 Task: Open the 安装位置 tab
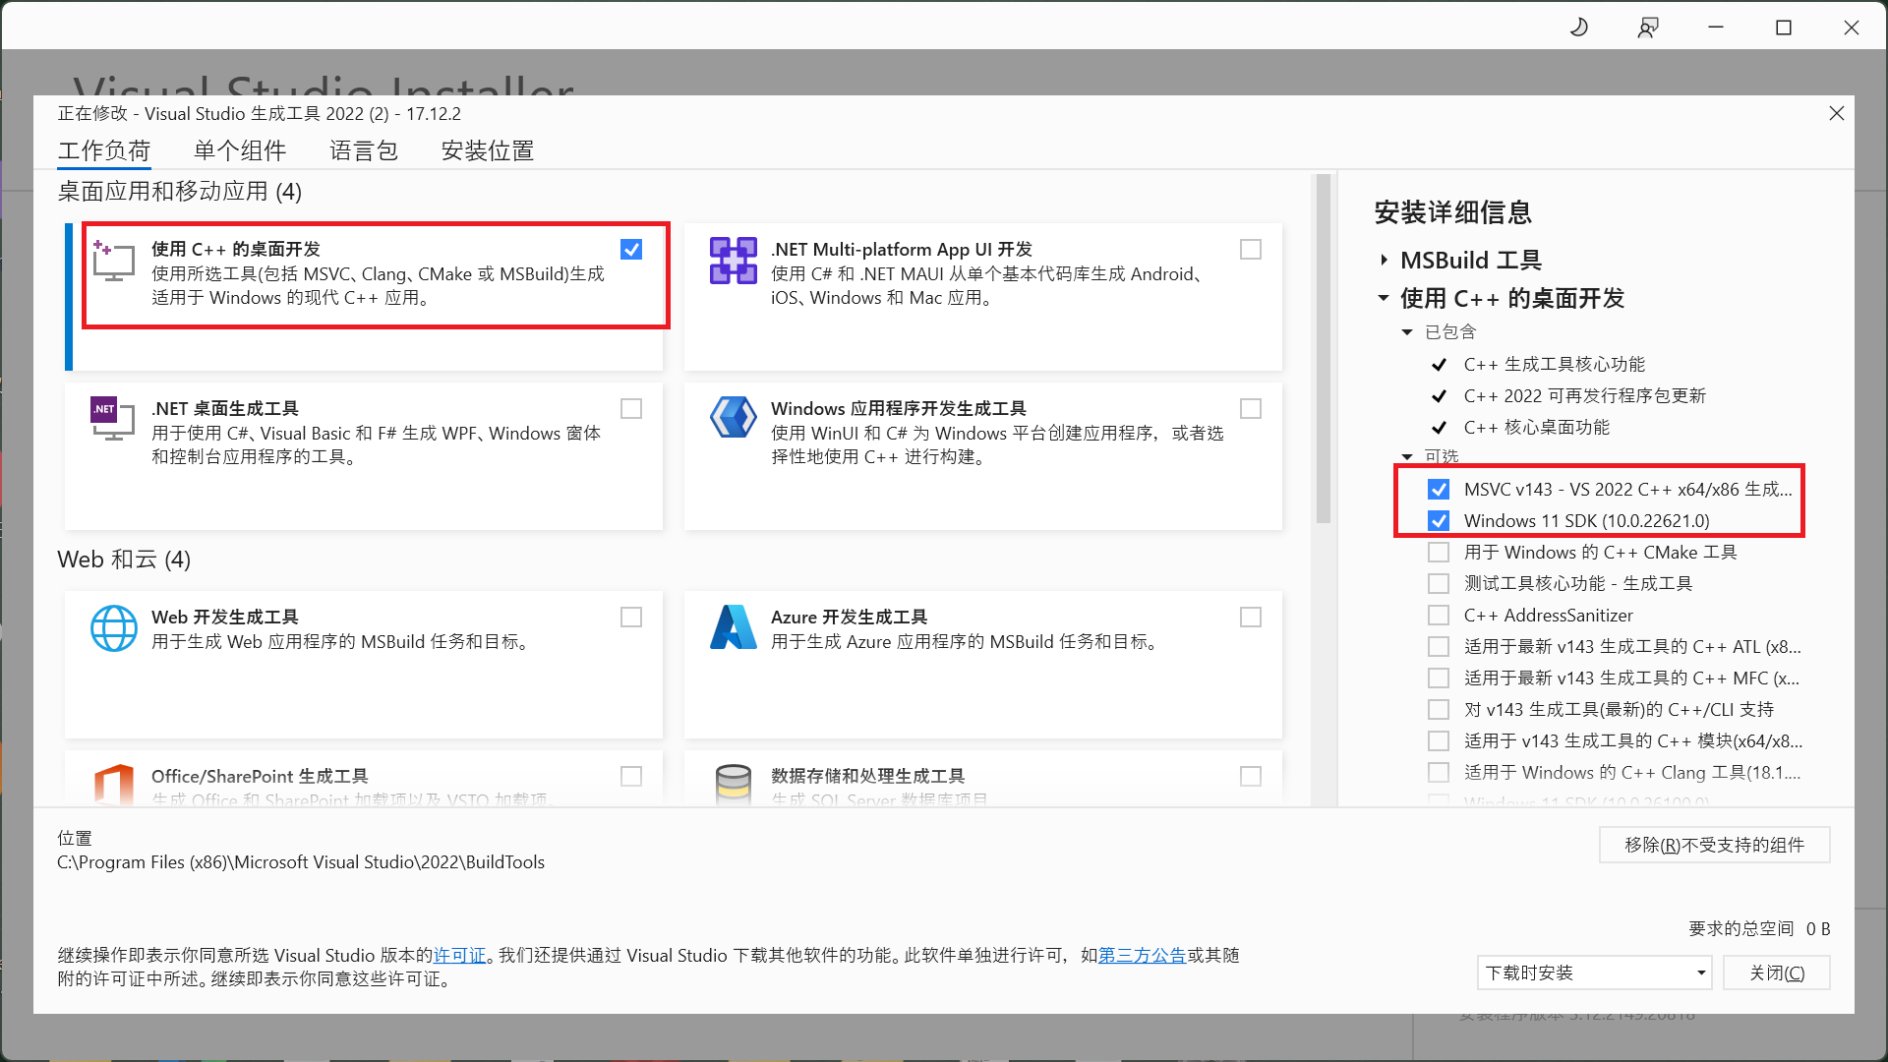tap(487, 150)
